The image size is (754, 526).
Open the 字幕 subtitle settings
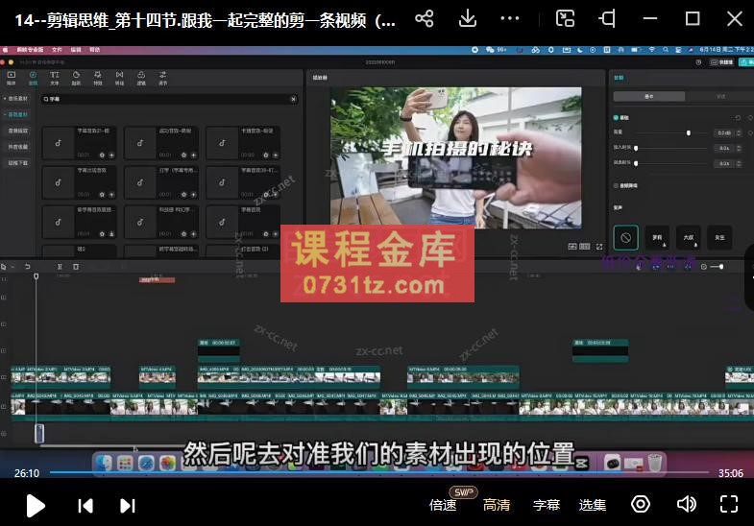pos(547,505)
